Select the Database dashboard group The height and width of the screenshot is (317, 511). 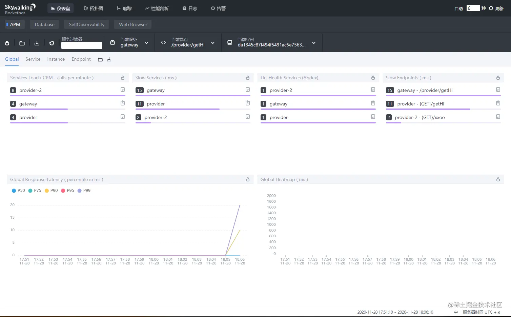click(x=45, y=24)
